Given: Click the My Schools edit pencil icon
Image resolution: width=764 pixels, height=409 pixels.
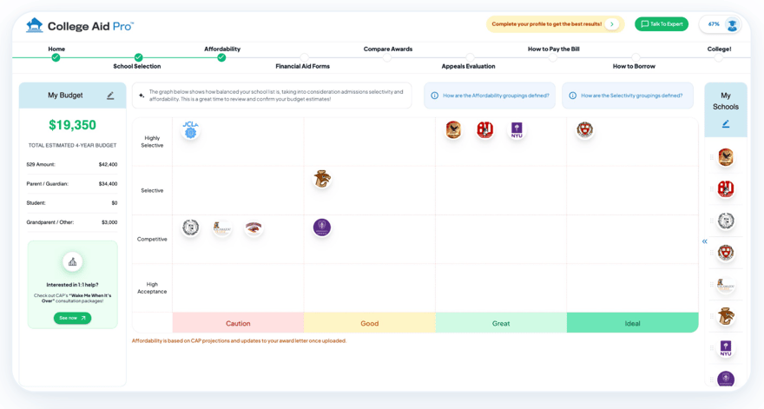Looking at the screenshot, I should tap(726, 124).
